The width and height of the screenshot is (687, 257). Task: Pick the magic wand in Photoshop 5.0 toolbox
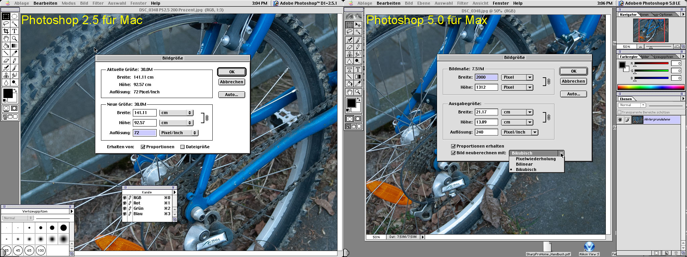tap(358, 32)
